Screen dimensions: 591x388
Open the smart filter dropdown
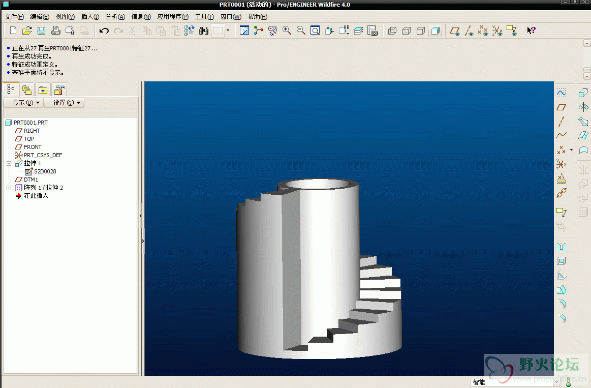point(556,382)
